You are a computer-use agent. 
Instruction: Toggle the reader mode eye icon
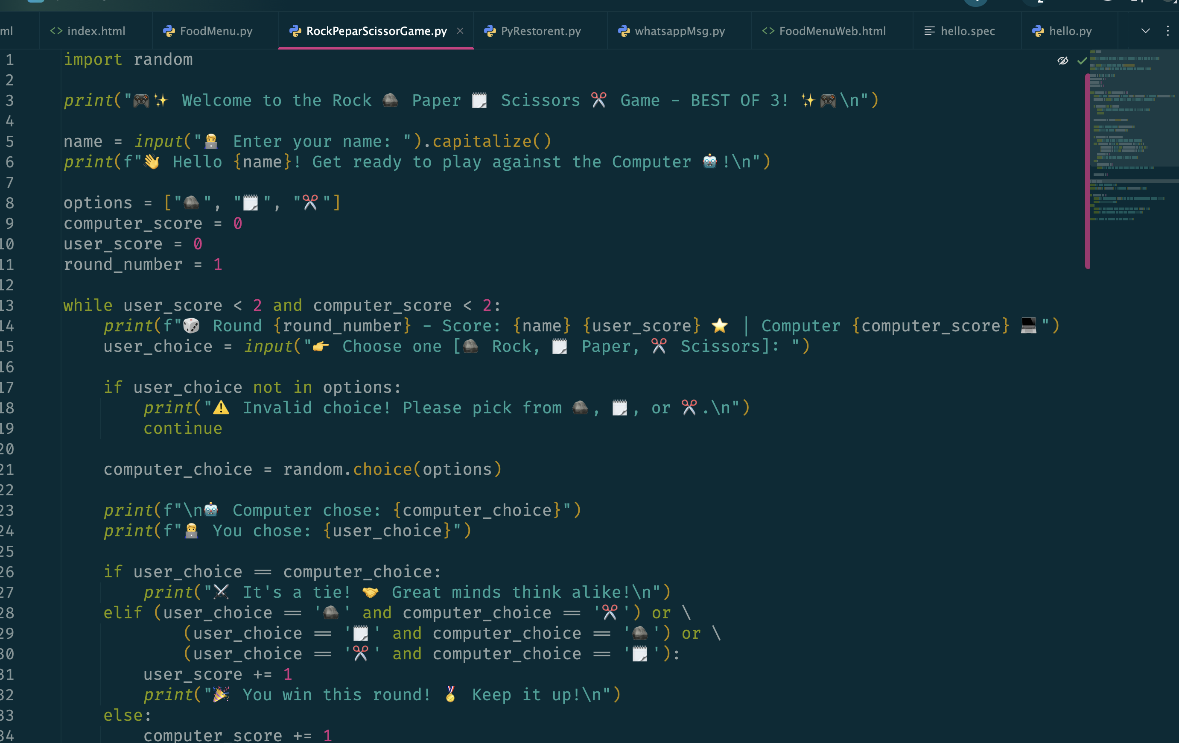(1062, 61)
